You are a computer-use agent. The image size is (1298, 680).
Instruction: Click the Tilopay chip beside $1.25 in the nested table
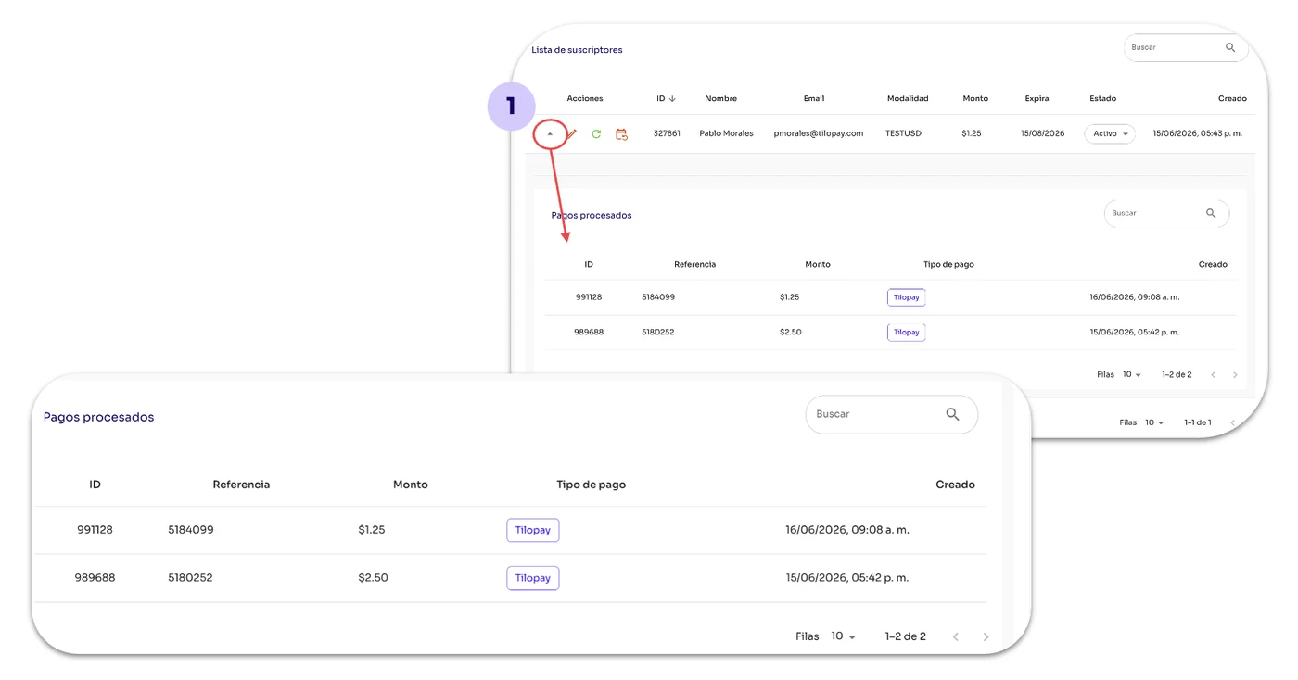click(907, 297)
